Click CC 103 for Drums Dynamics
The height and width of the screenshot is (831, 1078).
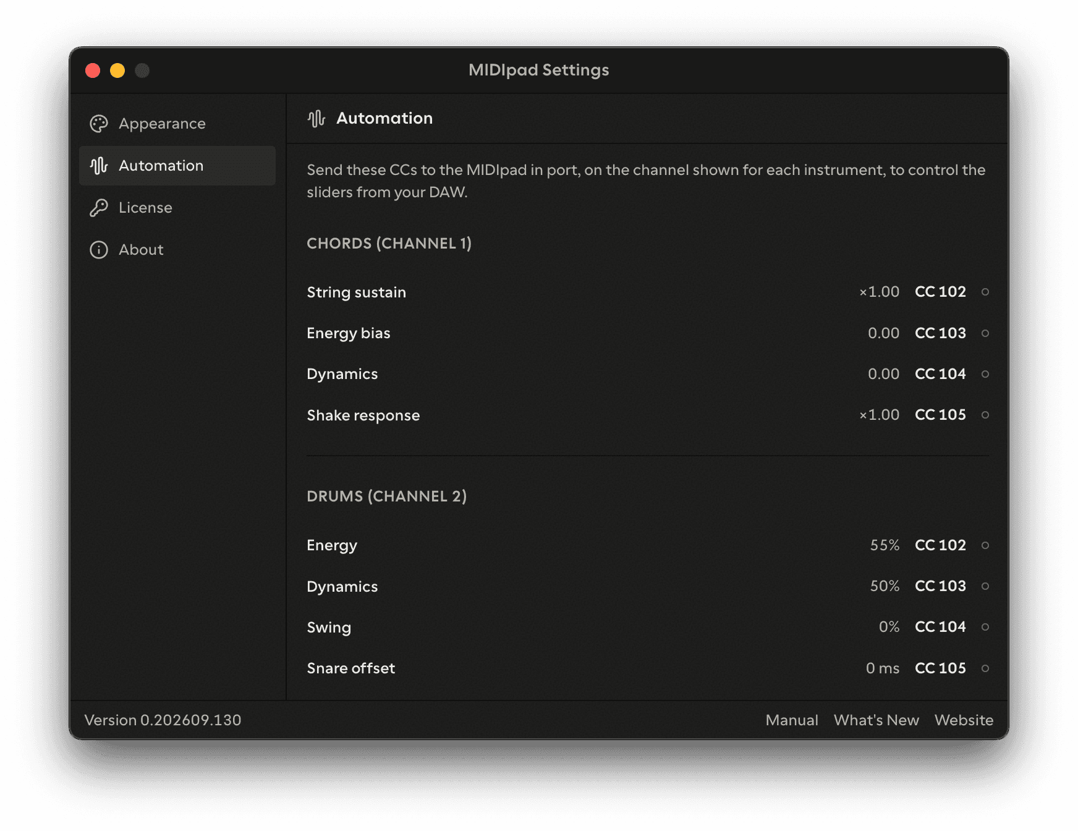tap(940, 586)
